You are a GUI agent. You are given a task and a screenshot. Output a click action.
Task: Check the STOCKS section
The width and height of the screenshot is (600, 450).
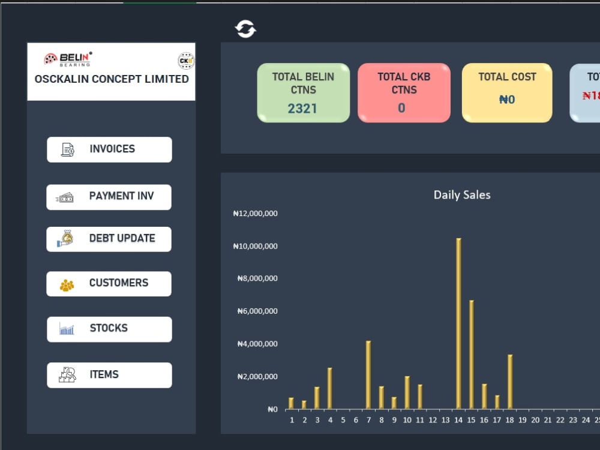point(109,328)
